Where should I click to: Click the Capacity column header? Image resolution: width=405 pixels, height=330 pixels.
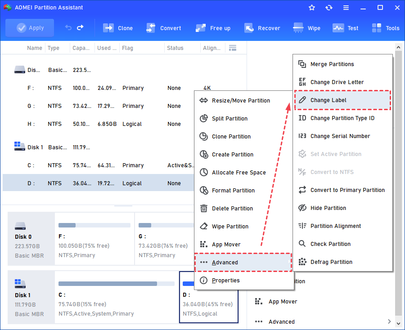pyautogui.click(x=81, y=48)
